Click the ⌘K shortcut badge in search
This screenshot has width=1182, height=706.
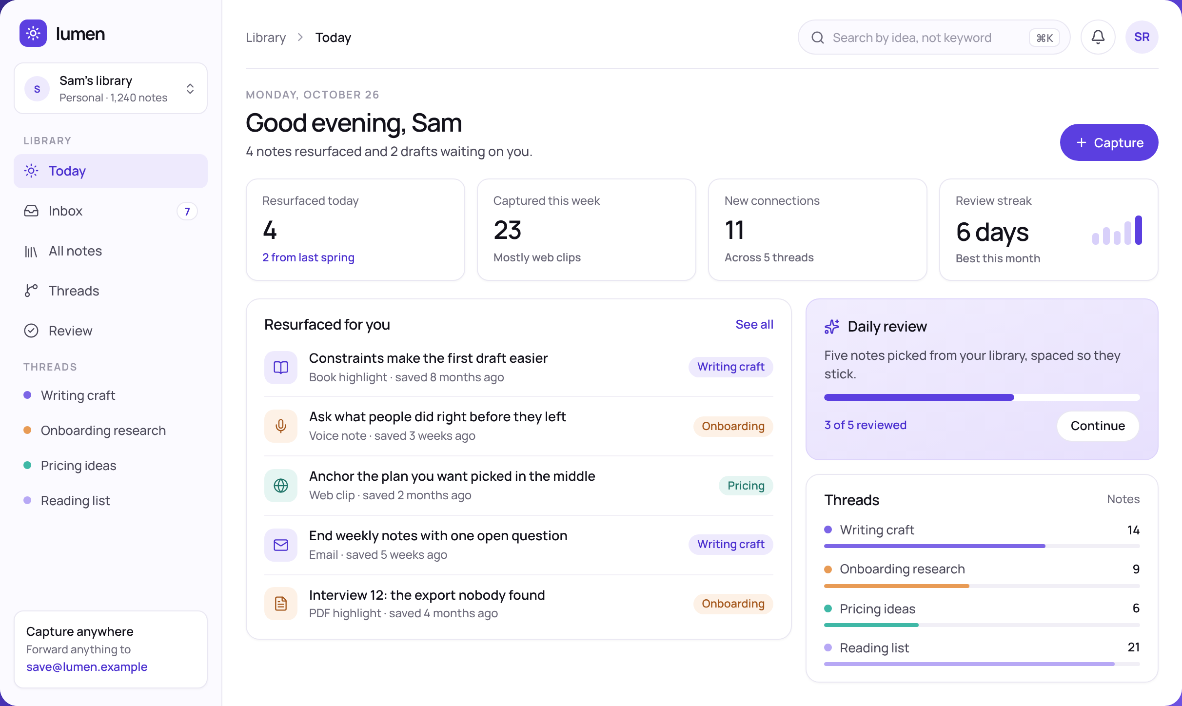1044,38
